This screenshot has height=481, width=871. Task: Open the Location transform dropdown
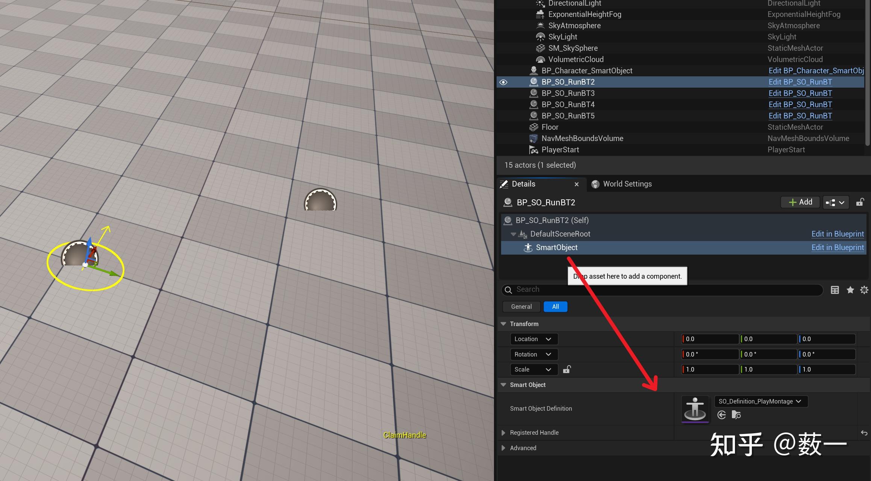[x=533, y=339]
